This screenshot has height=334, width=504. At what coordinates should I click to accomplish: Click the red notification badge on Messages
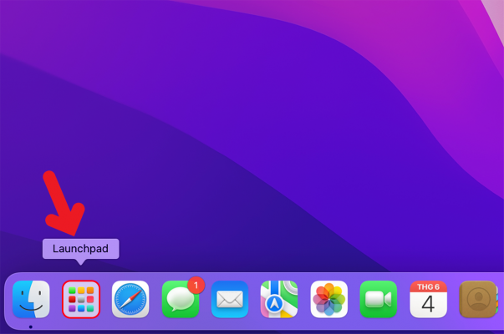pyautogui.click(x=196, y=285)
